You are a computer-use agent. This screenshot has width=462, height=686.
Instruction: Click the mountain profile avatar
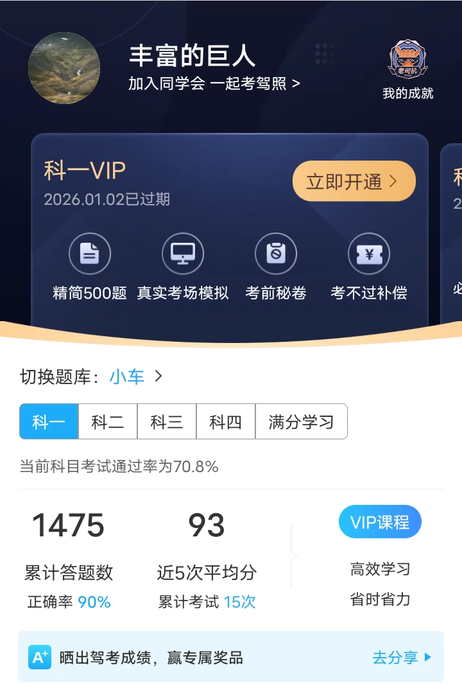[x=64, y=68]
